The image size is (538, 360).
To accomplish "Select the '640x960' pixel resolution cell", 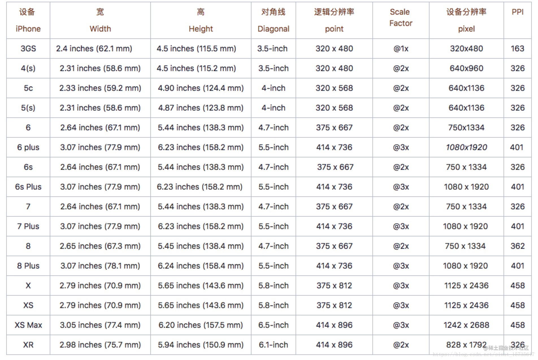I will 466,68.
